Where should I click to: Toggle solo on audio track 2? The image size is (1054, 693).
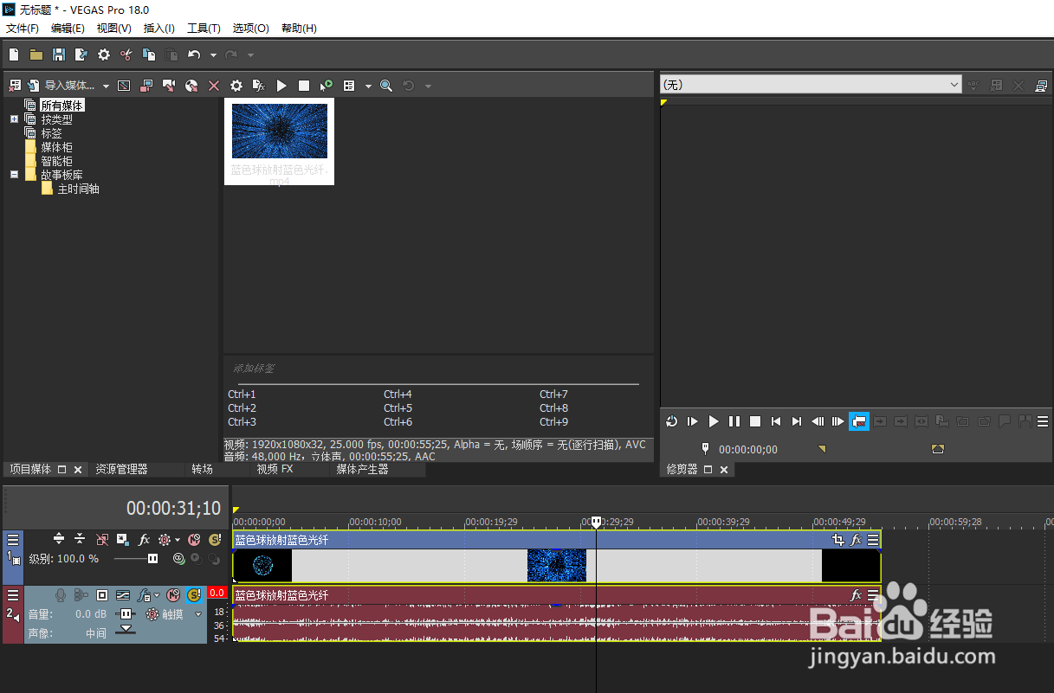[194, 595]
